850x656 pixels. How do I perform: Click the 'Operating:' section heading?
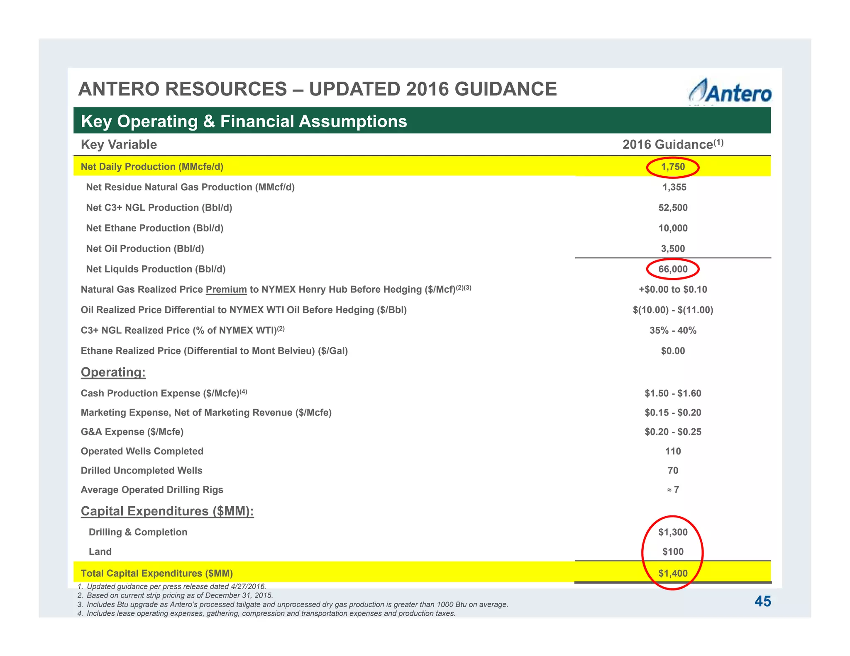[x=113, y=372]
